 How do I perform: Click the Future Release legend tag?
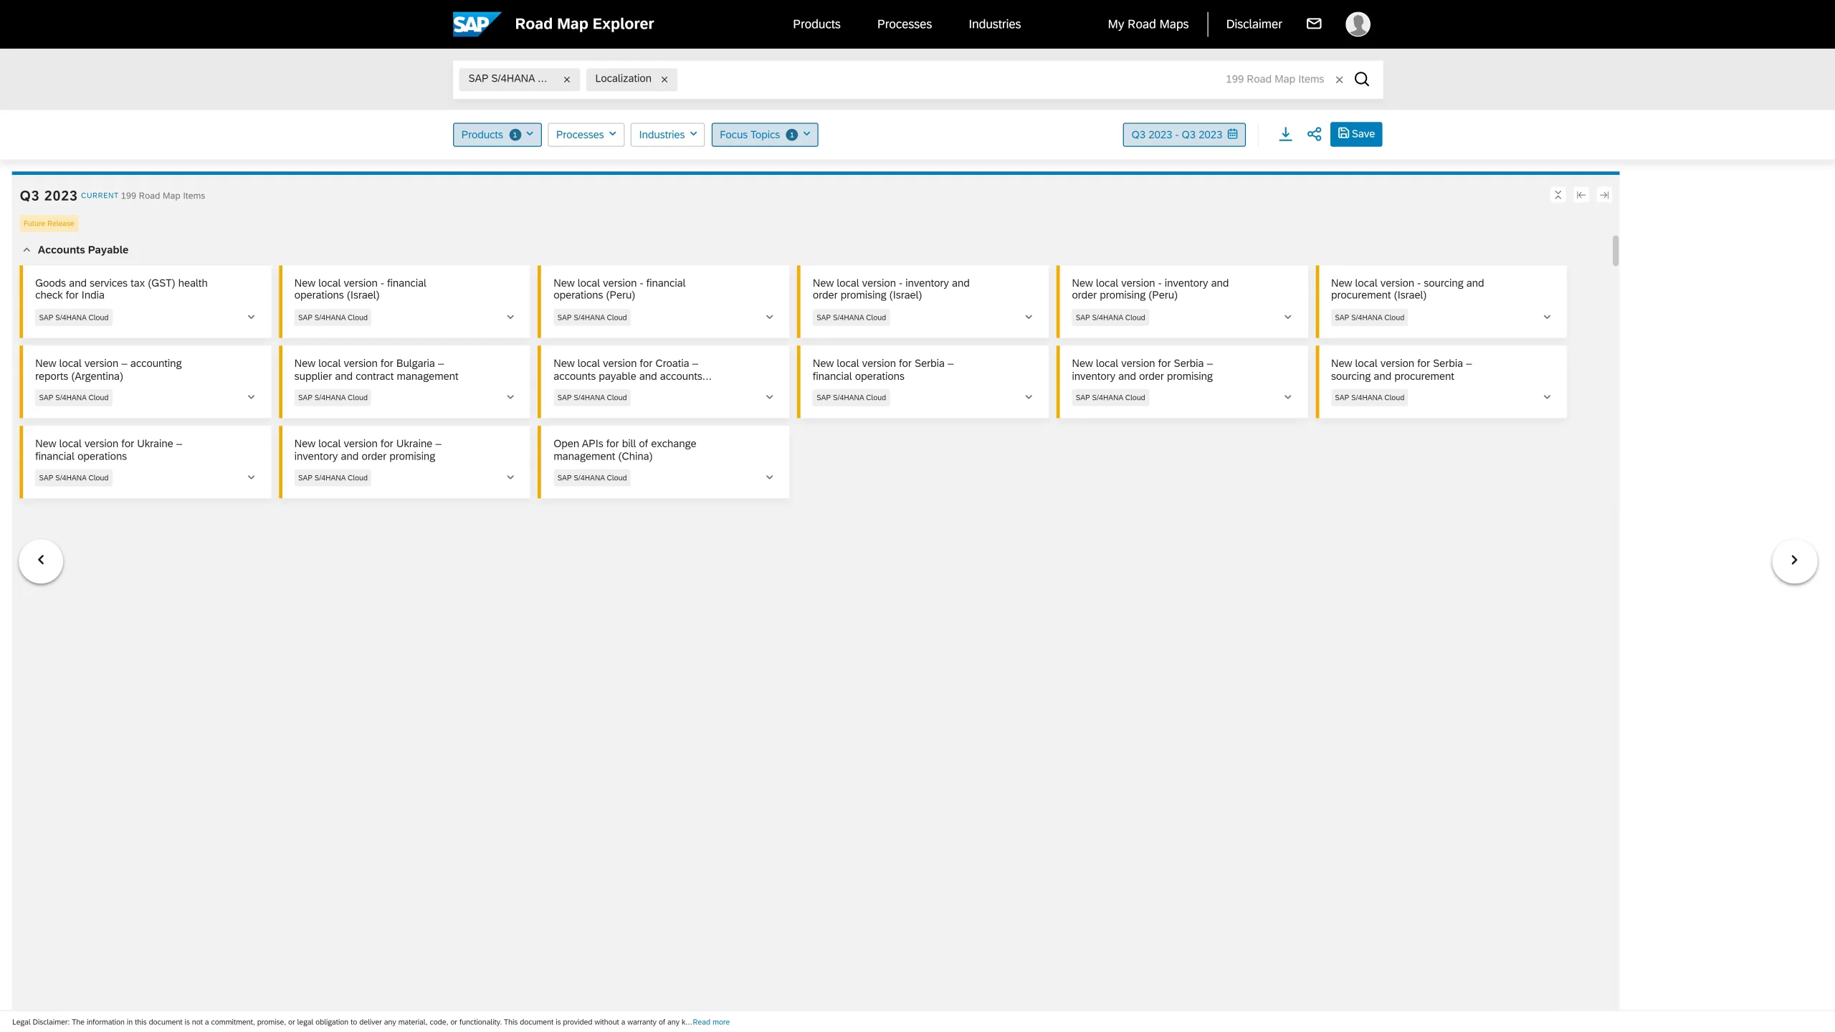[x=49, y=224]
